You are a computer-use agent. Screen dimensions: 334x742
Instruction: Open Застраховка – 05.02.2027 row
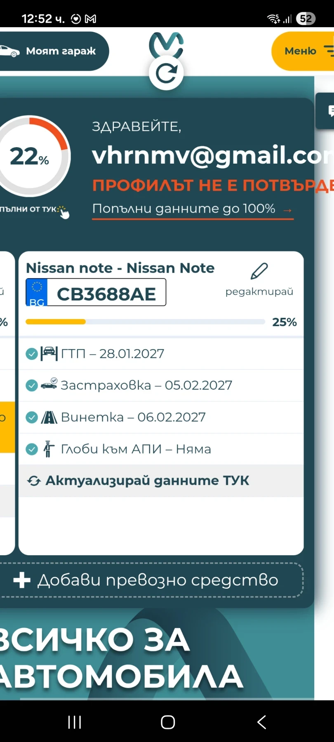pos(161,385)
